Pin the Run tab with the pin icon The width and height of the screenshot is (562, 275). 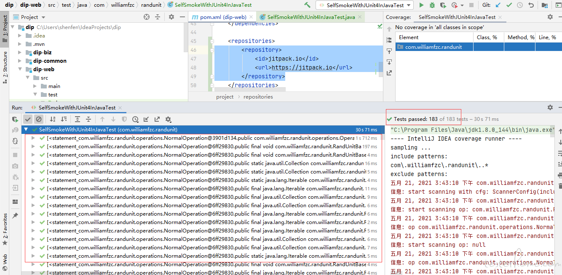(15, 215)
